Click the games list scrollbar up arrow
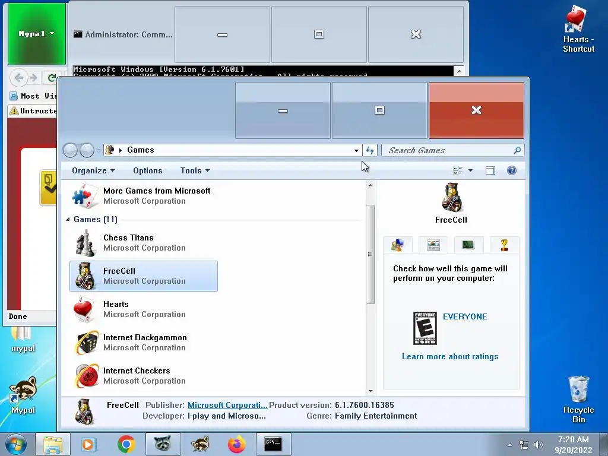Screen dimensions: 608x456 [370, 185]
